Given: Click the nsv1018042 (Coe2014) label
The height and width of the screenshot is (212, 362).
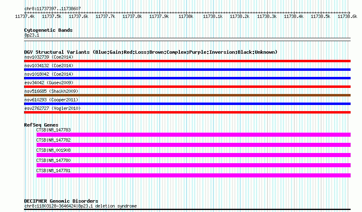Looking at the screenshot, I should (49, 74).
